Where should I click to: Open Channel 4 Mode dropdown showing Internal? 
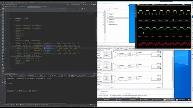[x=108, y=86]
